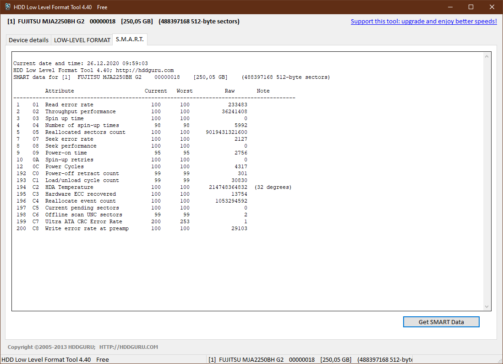Viewport: 503px width, 364px height.
Task: Click the raw value 214748364832
Action: point(228,187)
